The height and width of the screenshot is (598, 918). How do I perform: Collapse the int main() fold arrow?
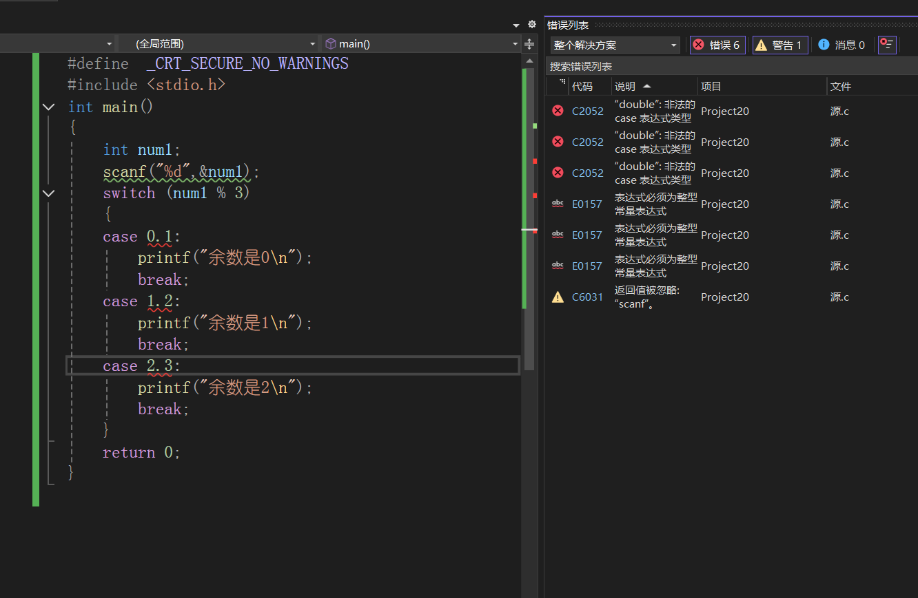(48, 107)
